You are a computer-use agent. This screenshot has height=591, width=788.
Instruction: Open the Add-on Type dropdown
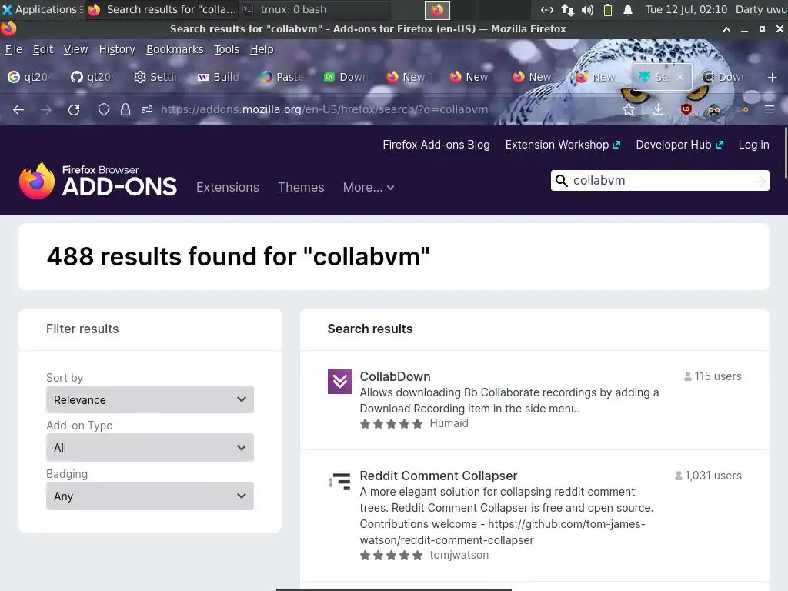(150, 448)
